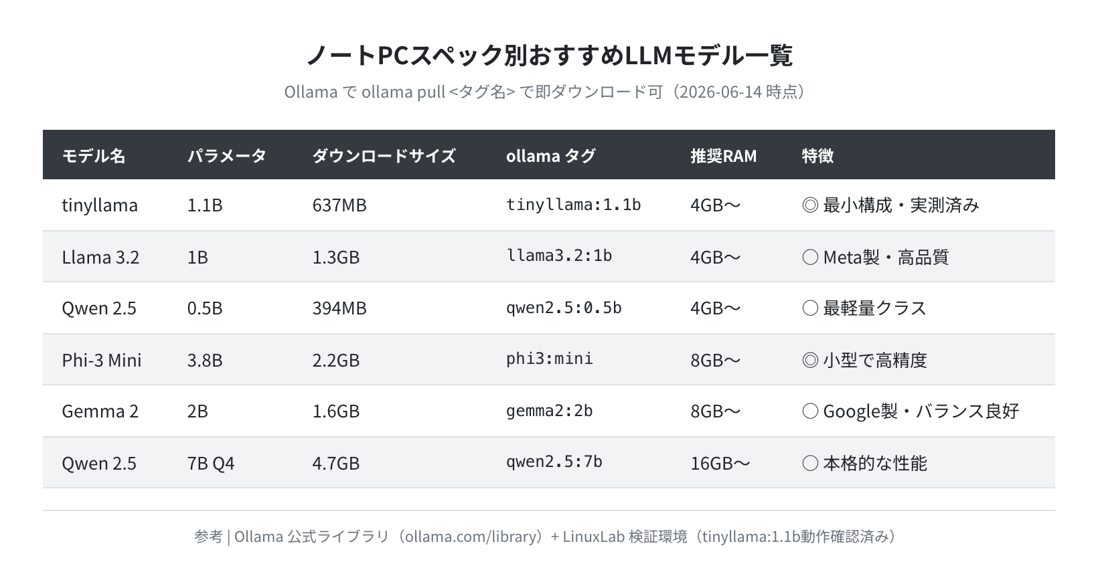The image size is (1098, 574).
Task: Click the ダウンロードサイズ column header
Action: point(384,156)
